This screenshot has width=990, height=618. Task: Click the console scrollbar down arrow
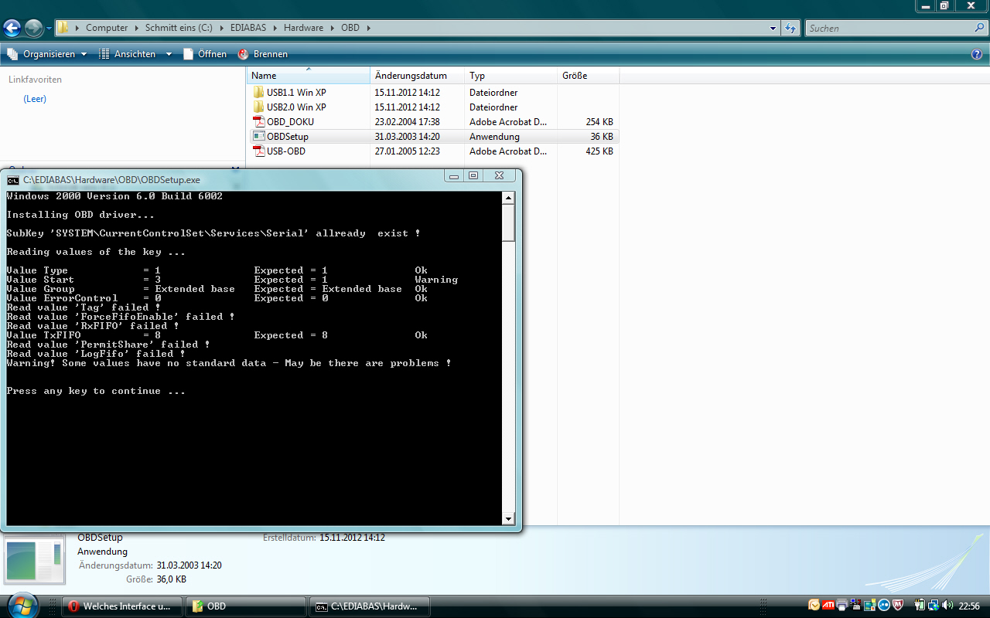click(508, 519)
